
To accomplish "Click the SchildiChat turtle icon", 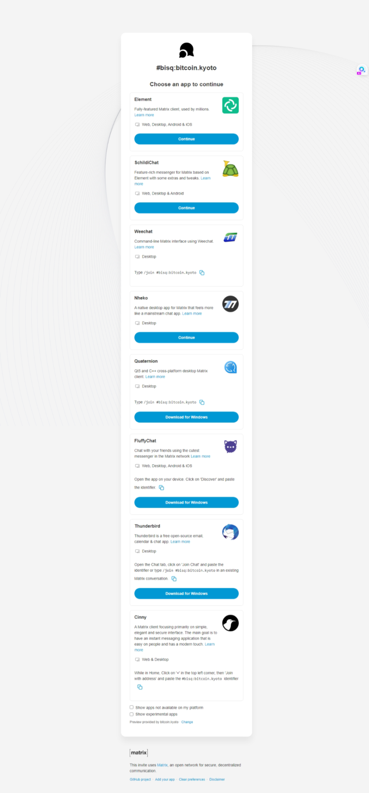I will [230, 169].
